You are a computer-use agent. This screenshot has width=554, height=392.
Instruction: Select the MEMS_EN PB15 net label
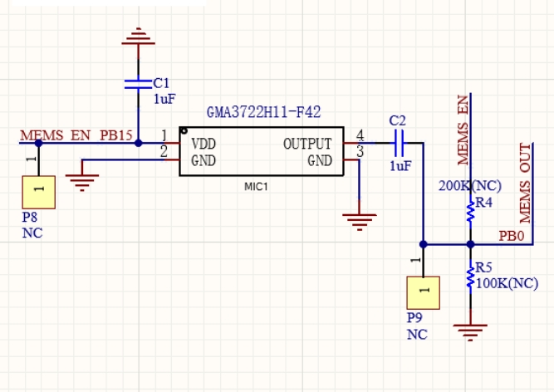(76, 135)
